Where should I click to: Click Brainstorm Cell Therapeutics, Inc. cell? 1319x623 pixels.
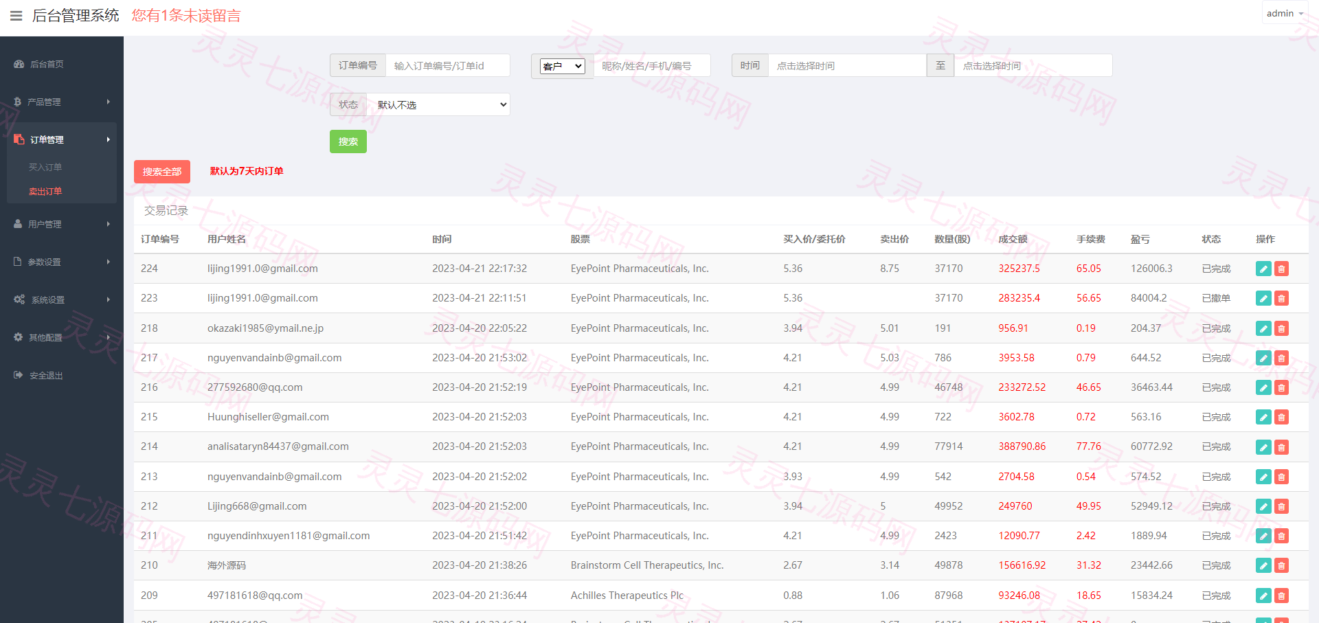pyautogui.click(x=647, y=565)
